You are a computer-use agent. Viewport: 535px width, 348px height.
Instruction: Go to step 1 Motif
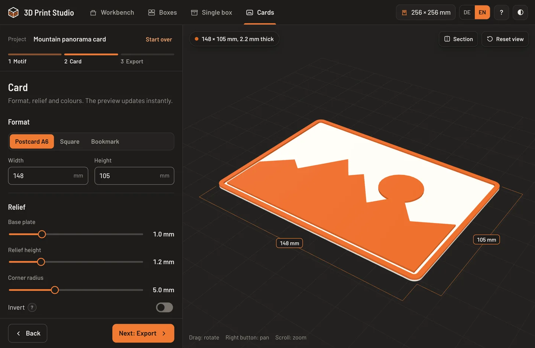35,59
